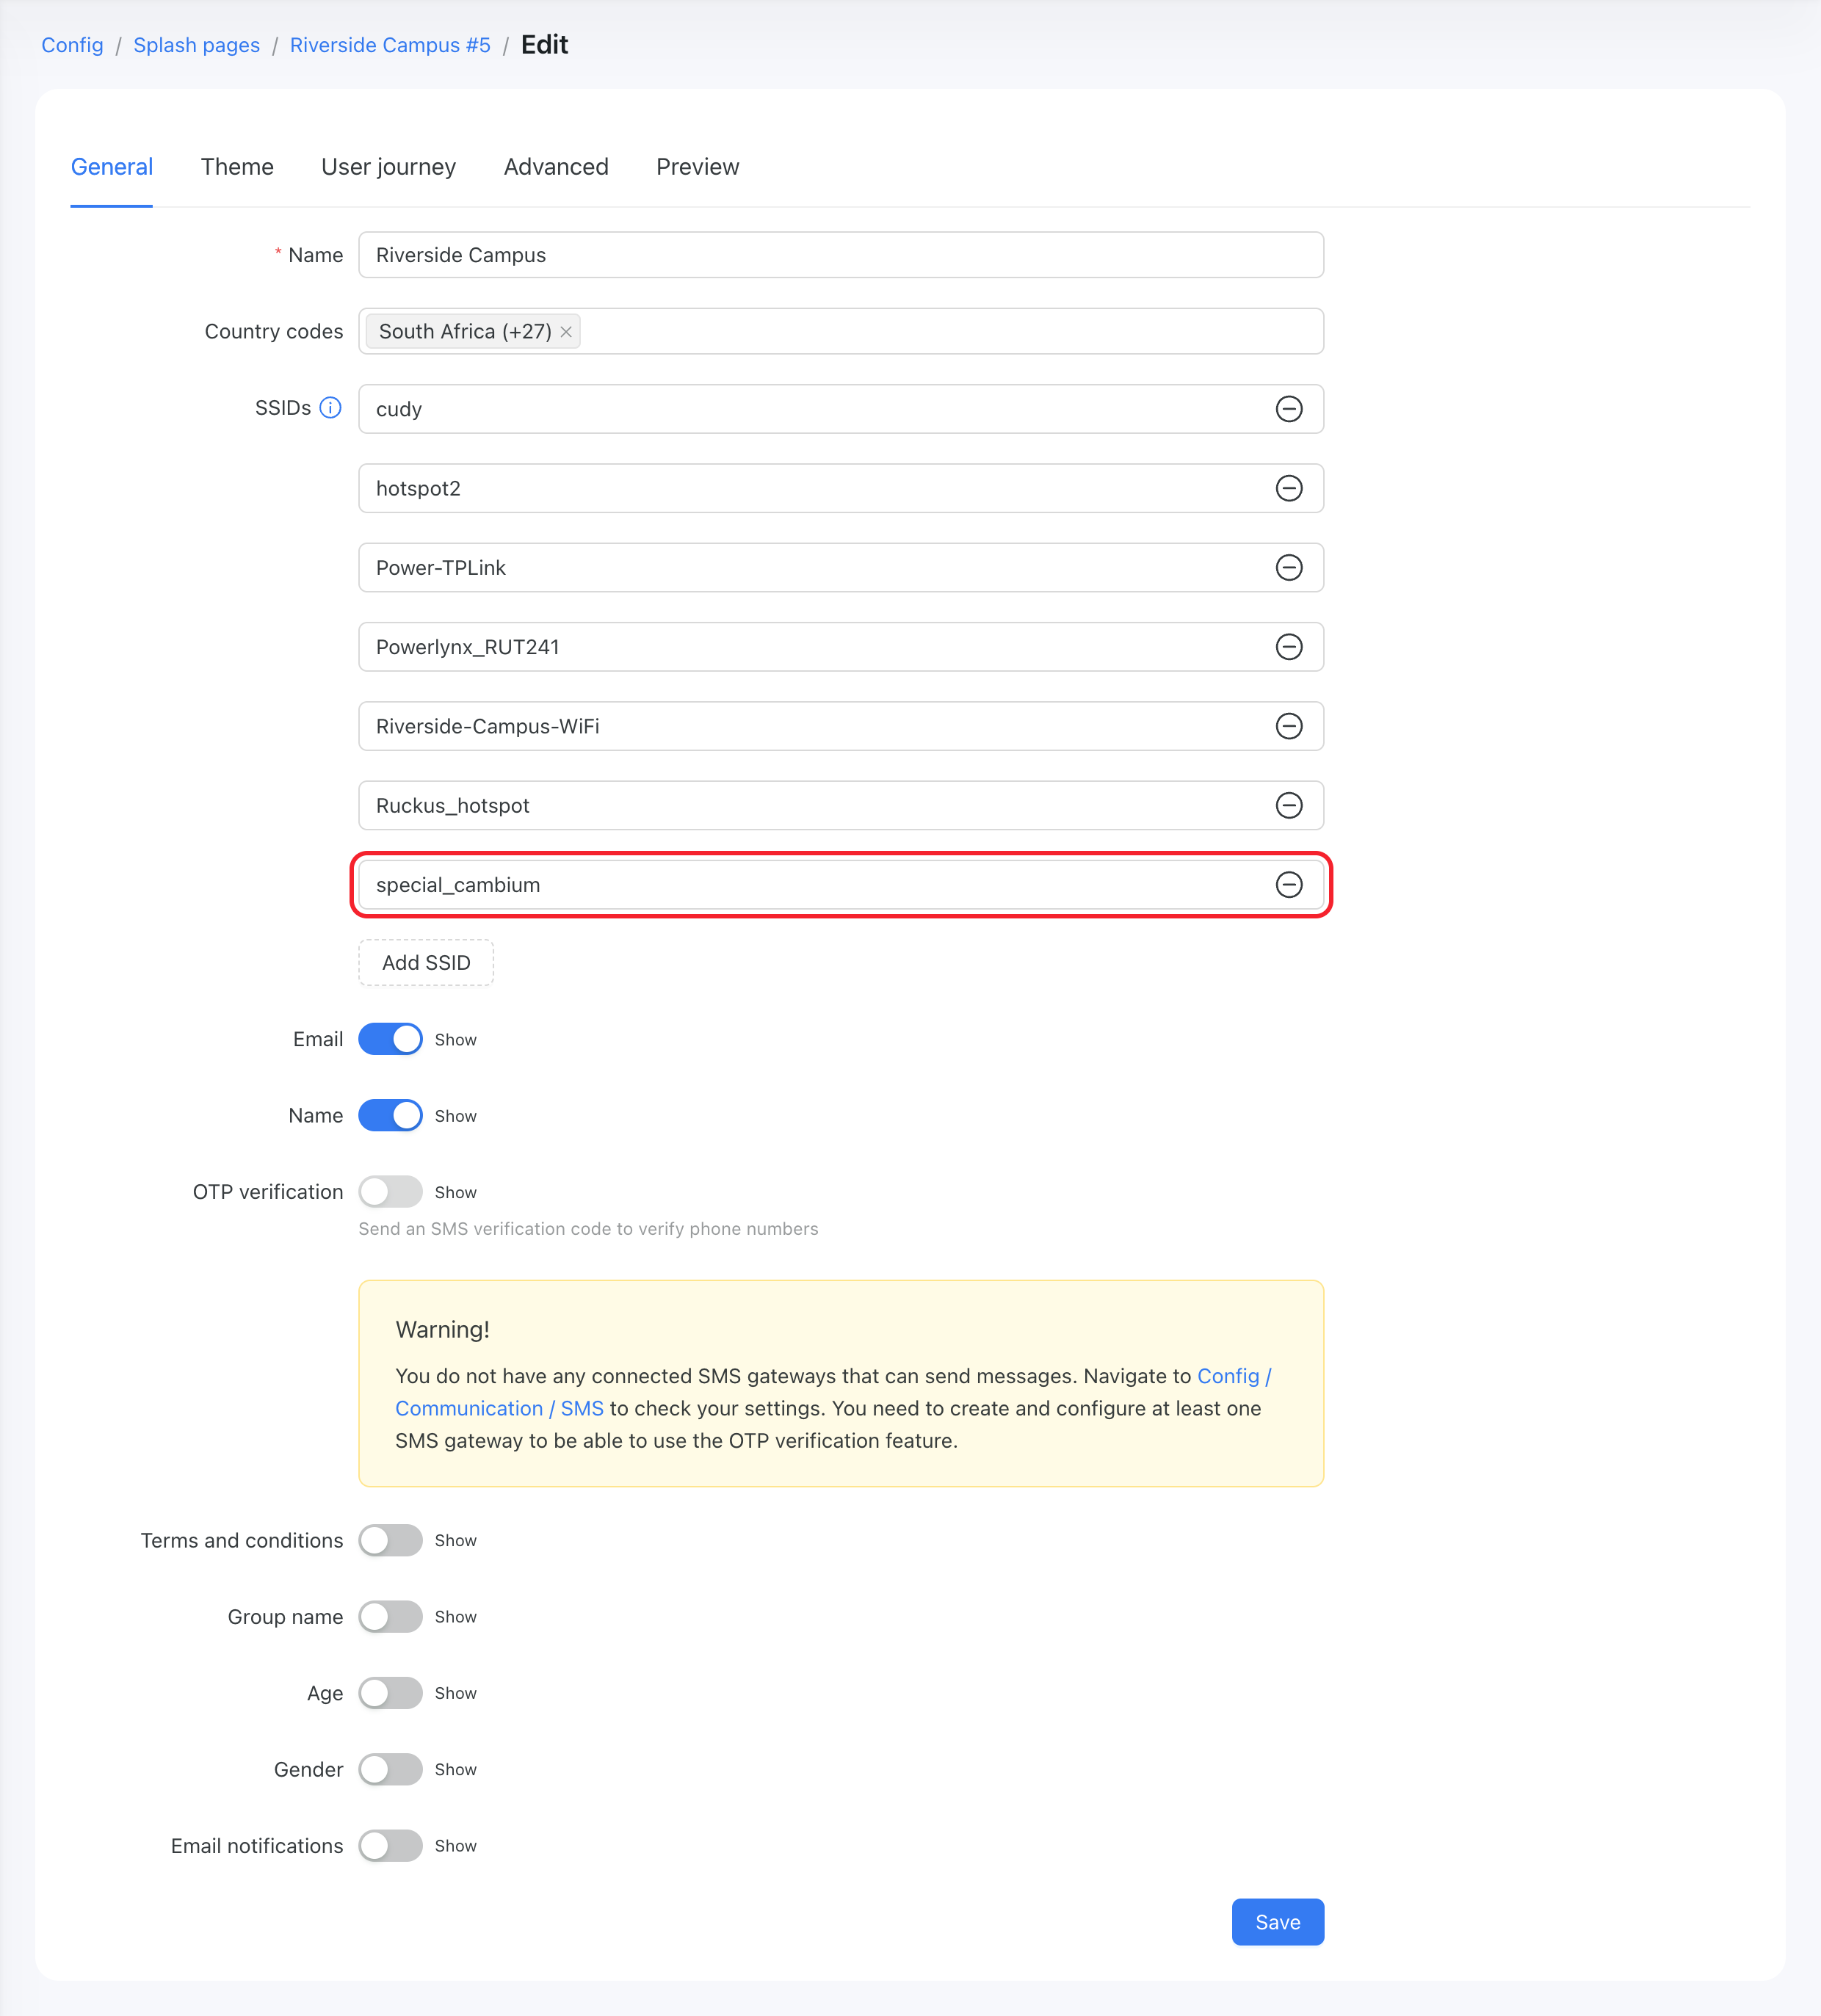This screenshot has height=2016, width=1821.
Task: Enable the Group name toggle
Action: (390, 1617)
